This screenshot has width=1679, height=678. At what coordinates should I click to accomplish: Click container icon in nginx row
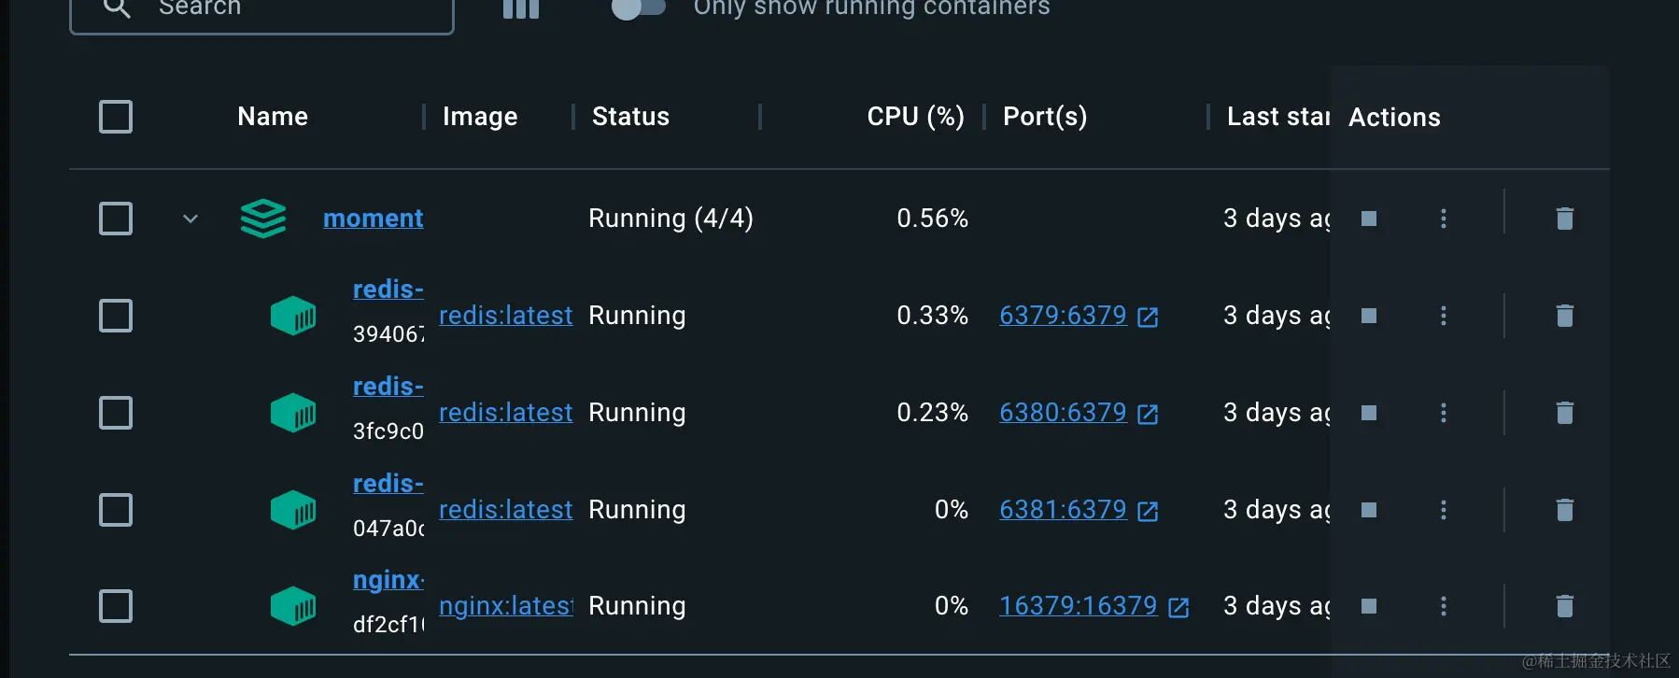tap(293, 606)
